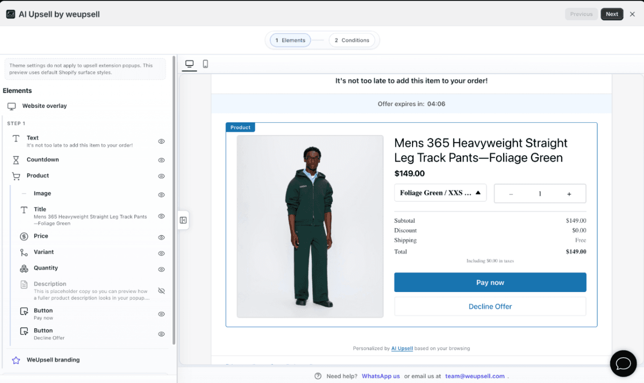Click the product image in preview
This screenshot has width=644, height=383.
click(x=310, y=226)
